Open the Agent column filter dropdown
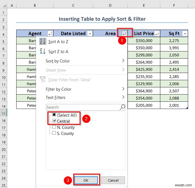The width and height of the screenshot is (195, 188). [x=50, y=33]
